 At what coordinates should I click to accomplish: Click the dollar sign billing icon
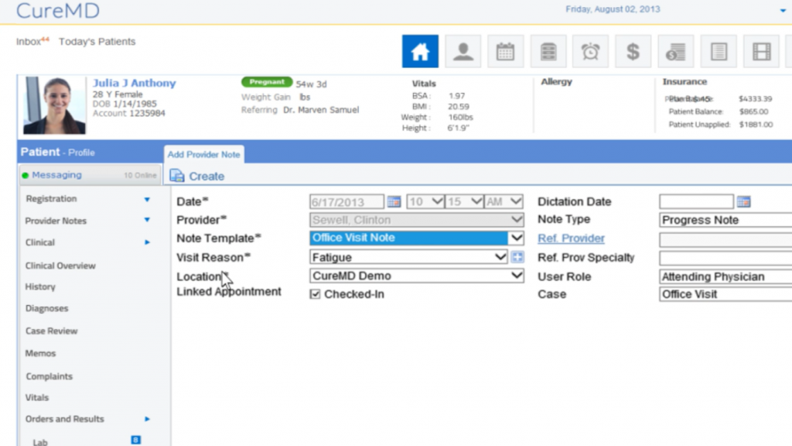[x=633, y=50]
